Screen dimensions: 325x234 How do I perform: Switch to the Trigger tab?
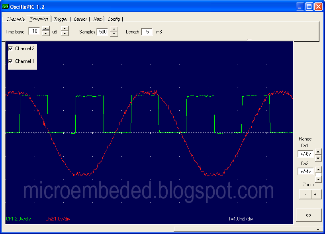[x=61, y=19]
